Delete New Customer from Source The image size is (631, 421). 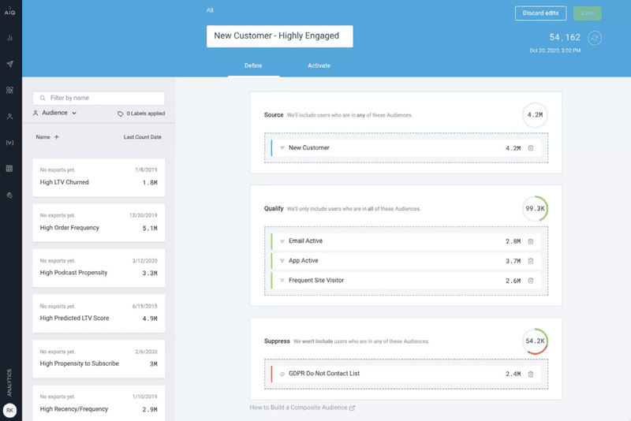pyautogui.click(x=531, y=148)
